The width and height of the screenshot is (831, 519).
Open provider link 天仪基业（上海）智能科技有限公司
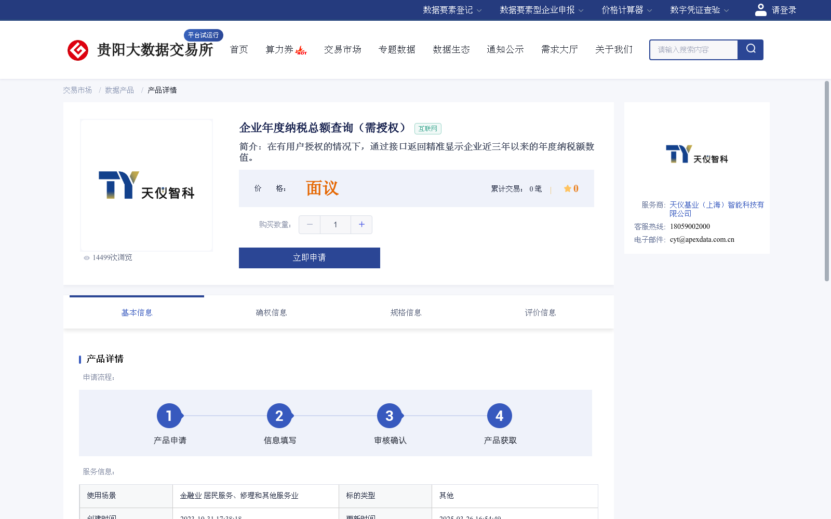[x=717, y=209]
